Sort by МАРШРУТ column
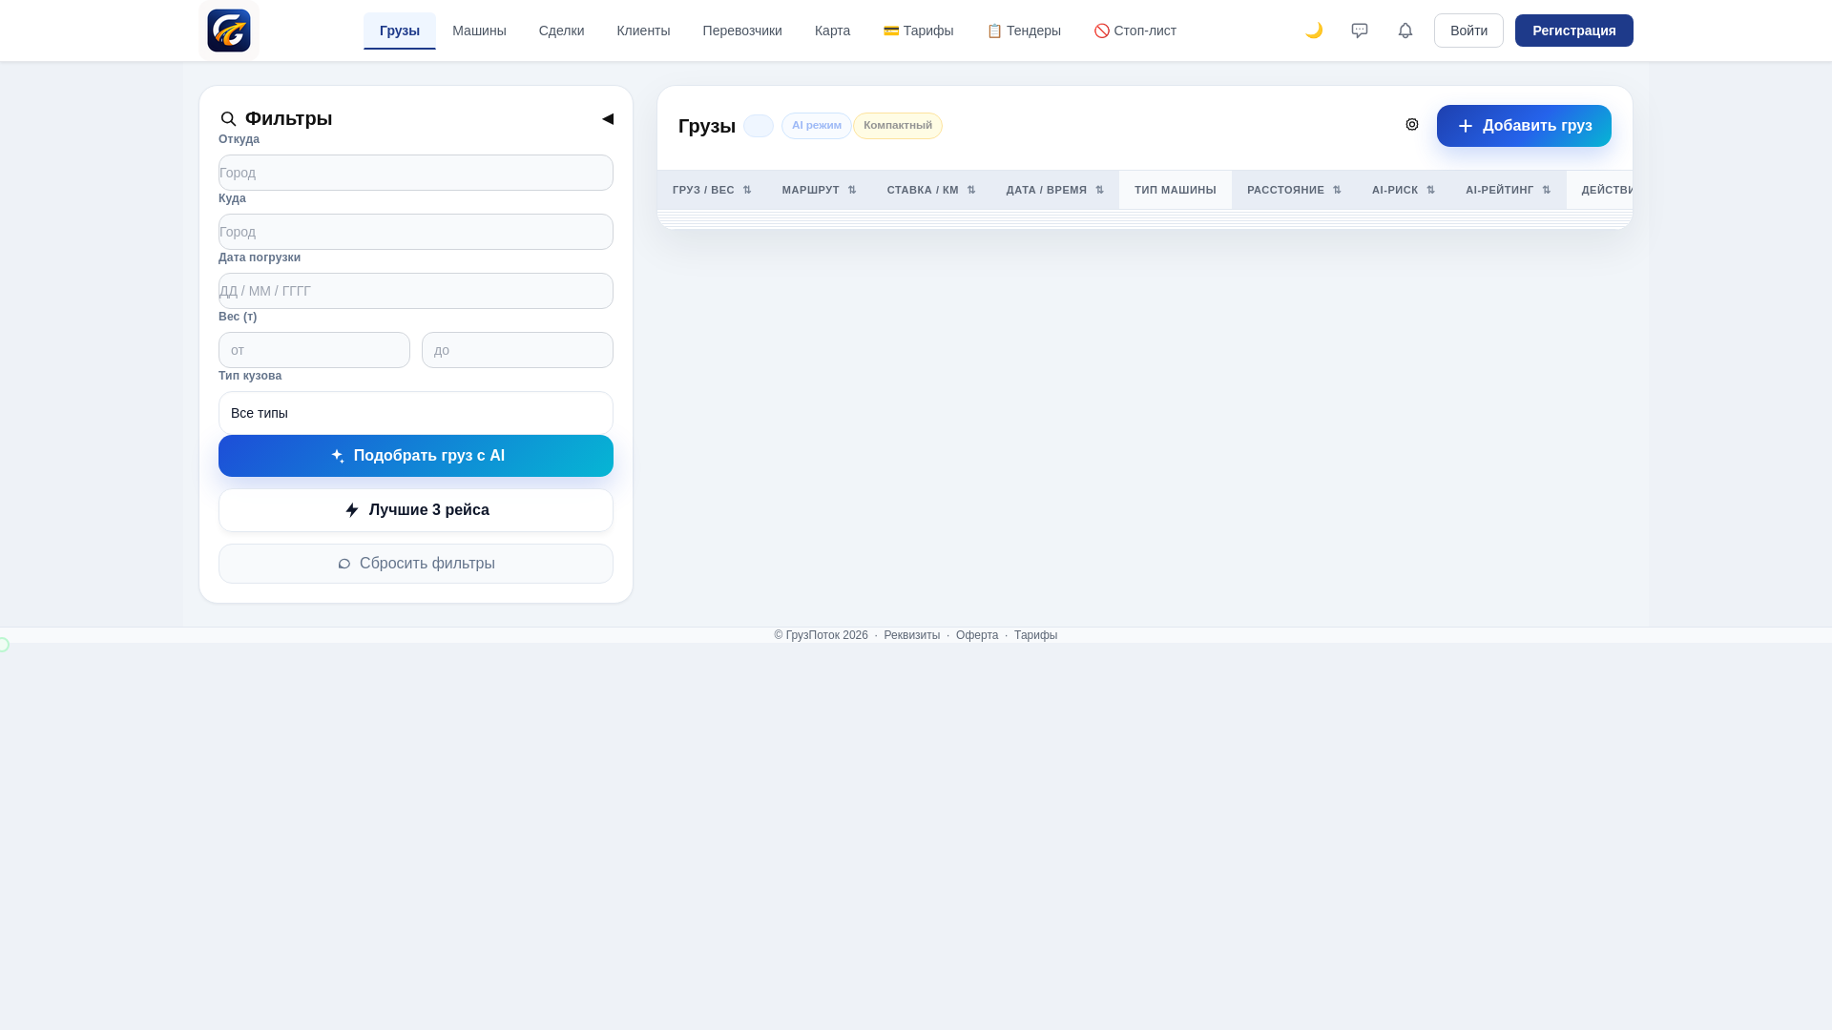Screen dimensions: 1832x1030 point(820,190)
